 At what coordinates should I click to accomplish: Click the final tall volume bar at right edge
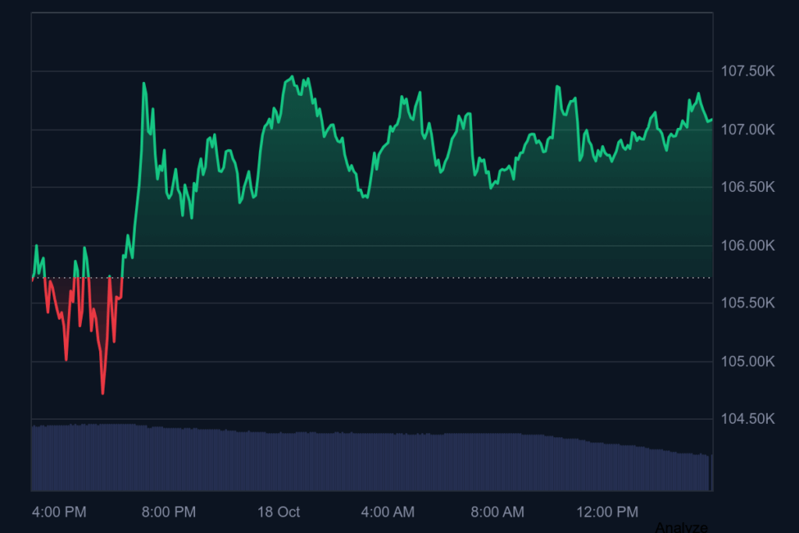coord(711,472)
